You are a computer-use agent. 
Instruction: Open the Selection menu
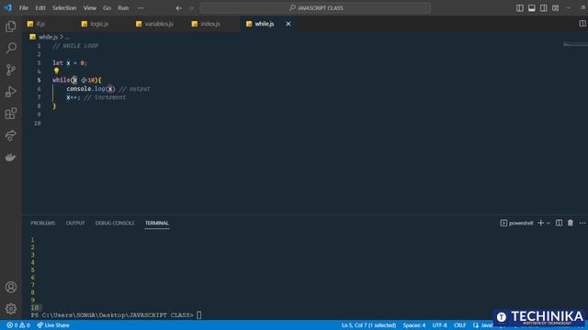(64, 8)
